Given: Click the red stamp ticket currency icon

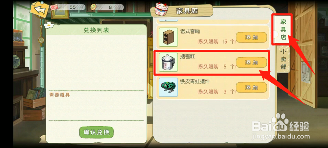Looking at the screenshot, I should 54,8.
